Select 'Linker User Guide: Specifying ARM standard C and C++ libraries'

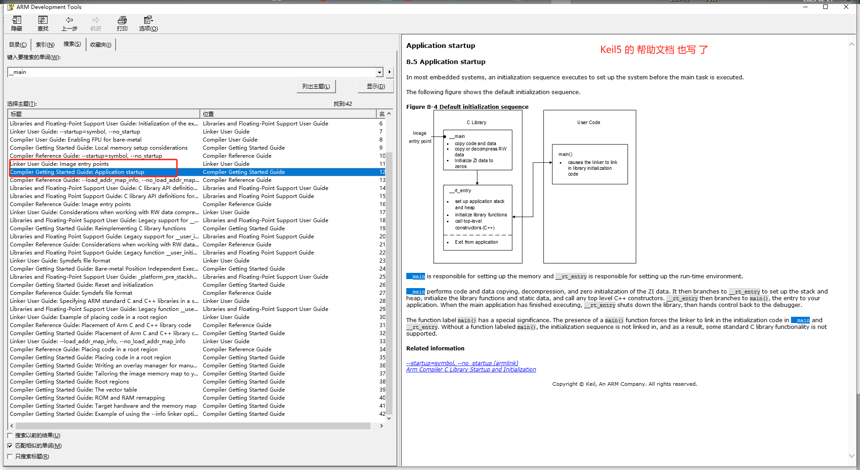pyautogui.click(x=104, y=301)
